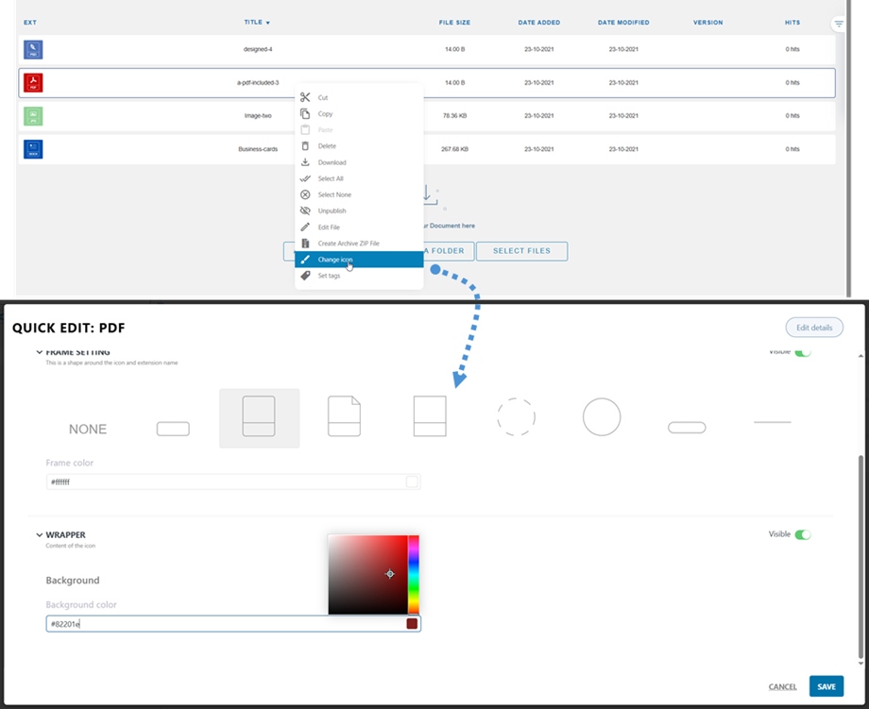This screenshot has height=709, width=869.
Task: Pick the small rounded rectangle frame shape
Action: (173, 429)
